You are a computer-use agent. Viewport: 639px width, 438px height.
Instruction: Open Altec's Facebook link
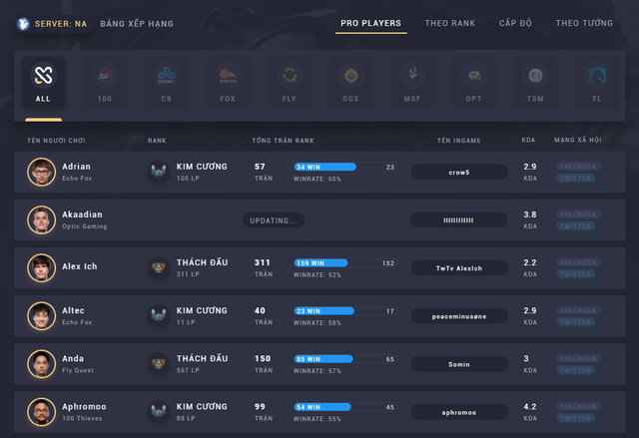pos(578,310)
